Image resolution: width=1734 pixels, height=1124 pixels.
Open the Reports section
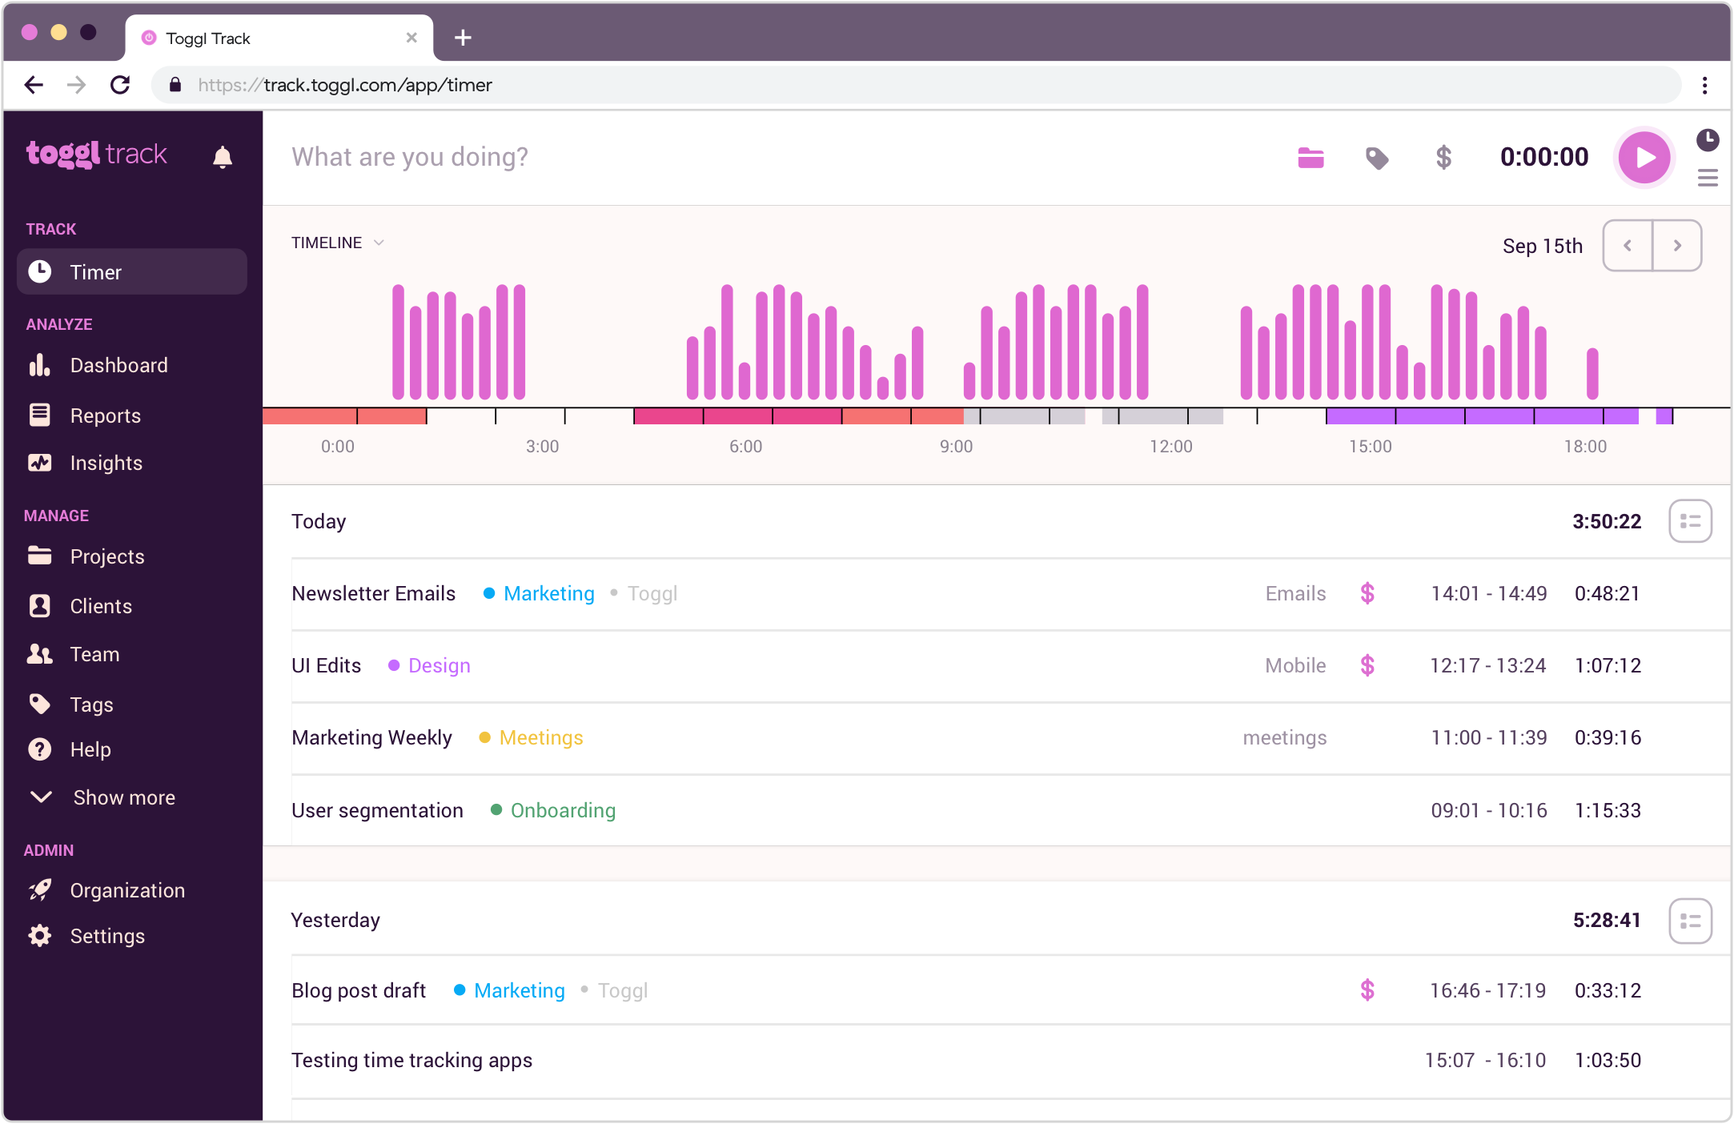point(105,413)
